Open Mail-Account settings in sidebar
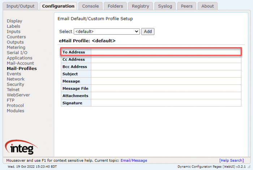This screenshot has width=253, height=170. 20,63
